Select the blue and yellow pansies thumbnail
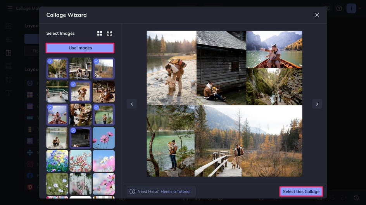366x205 pixels. click(x=57, y=161)
